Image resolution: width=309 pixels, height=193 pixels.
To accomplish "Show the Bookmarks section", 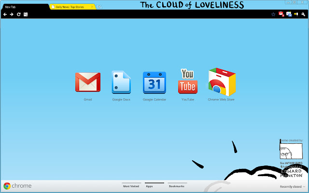I will click(177, 186).
